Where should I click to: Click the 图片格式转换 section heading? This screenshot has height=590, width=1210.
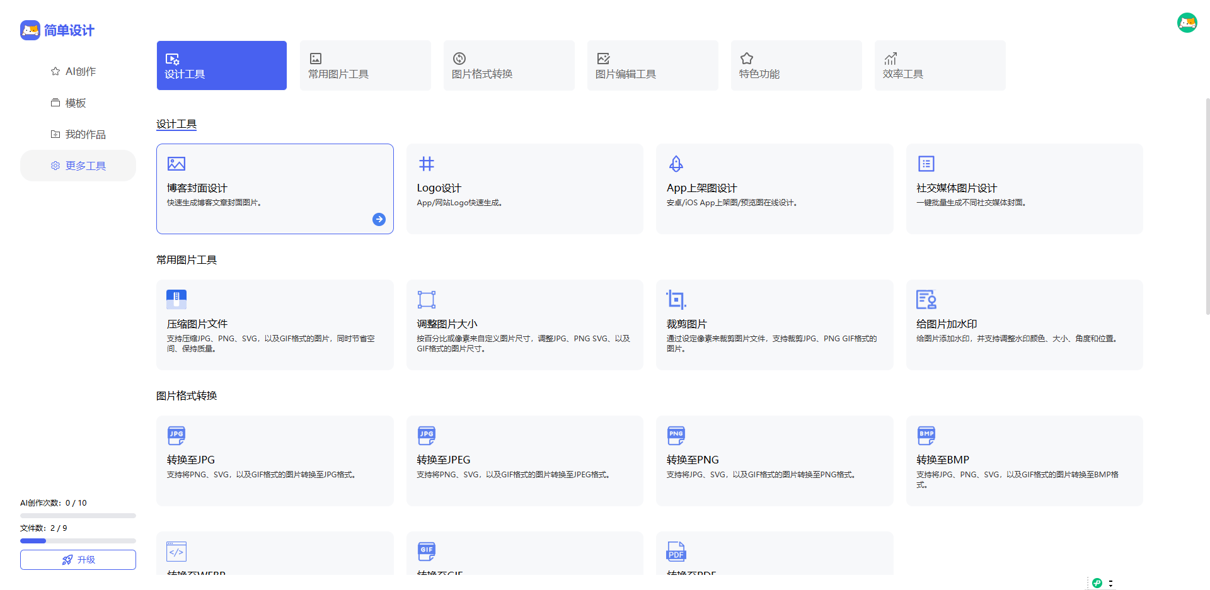coord(187,395)
